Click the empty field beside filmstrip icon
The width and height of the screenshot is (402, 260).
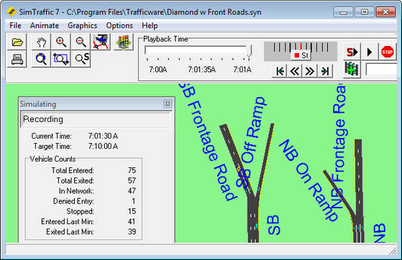coord(381,70)
